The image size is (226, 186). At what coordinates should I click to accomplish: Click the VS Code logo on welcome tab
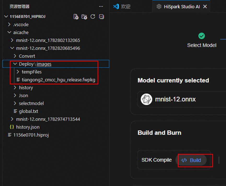[116, 7]
